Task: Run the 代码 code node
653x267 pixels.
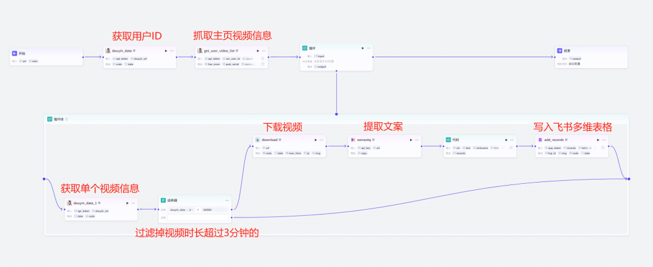Action: click(x=507, y=140)
